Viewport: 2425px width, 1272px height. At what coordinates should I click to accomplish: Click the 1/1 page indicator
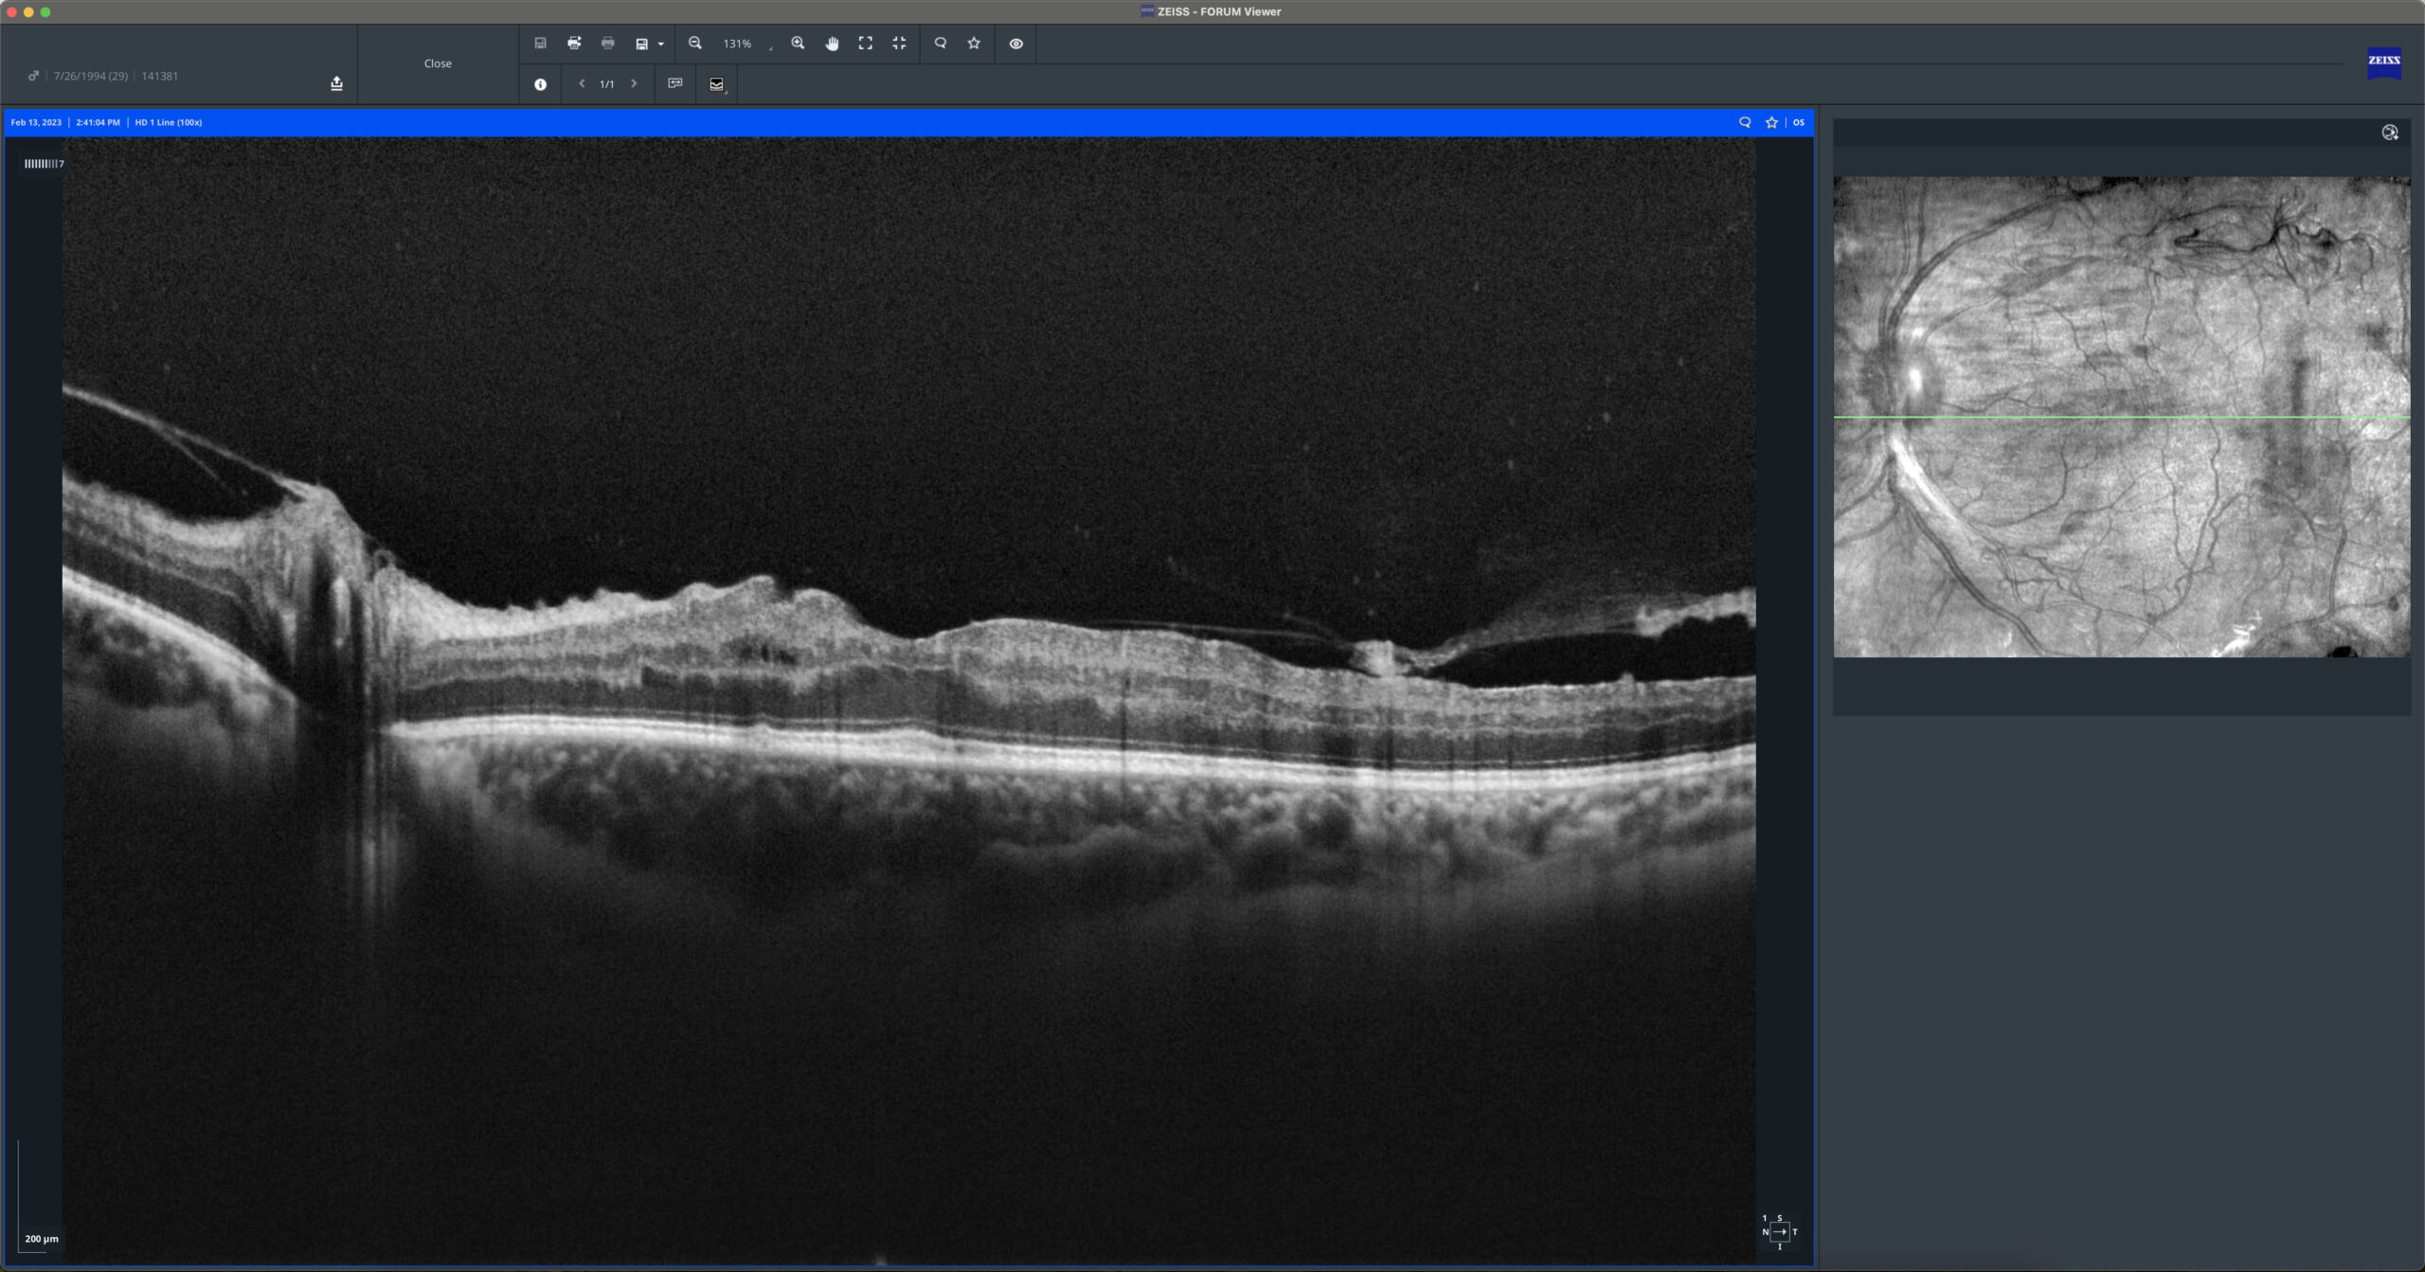tap(607, 84)
